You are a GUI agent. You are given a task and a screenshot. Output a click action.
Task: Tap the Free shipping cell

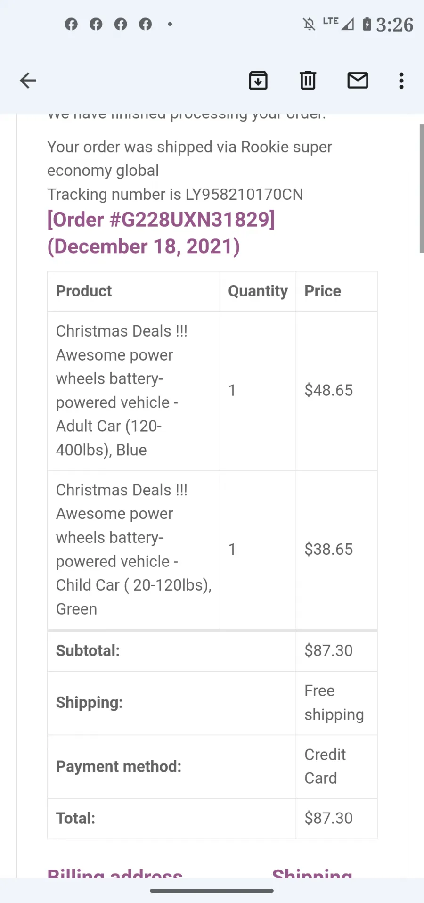point(336,703)
